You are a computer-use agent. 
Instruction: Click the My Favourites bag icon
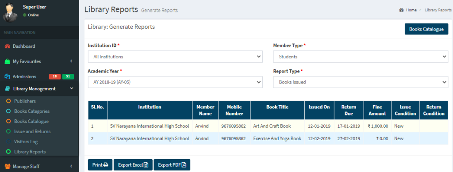8,61
